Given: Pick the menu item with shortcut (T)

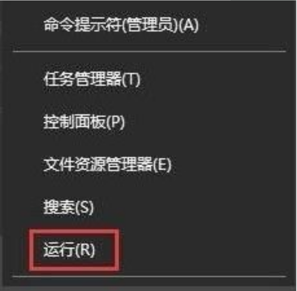Looking at the screenshot, I should [x=92, y=79].
